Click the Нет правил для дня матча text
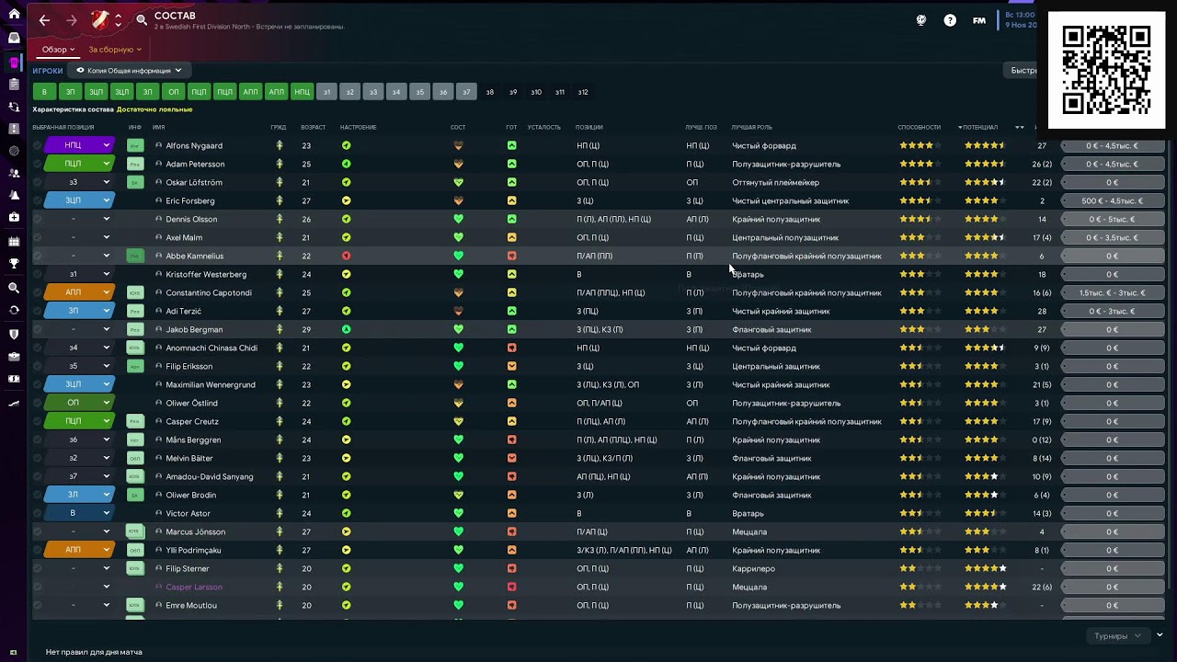This screenshot has height=662, width=1177. click(94, 652)
